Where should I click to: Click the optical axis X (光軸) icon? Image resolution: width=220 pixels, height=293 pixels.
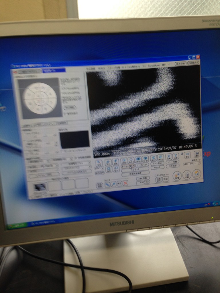tap(169, 157)
